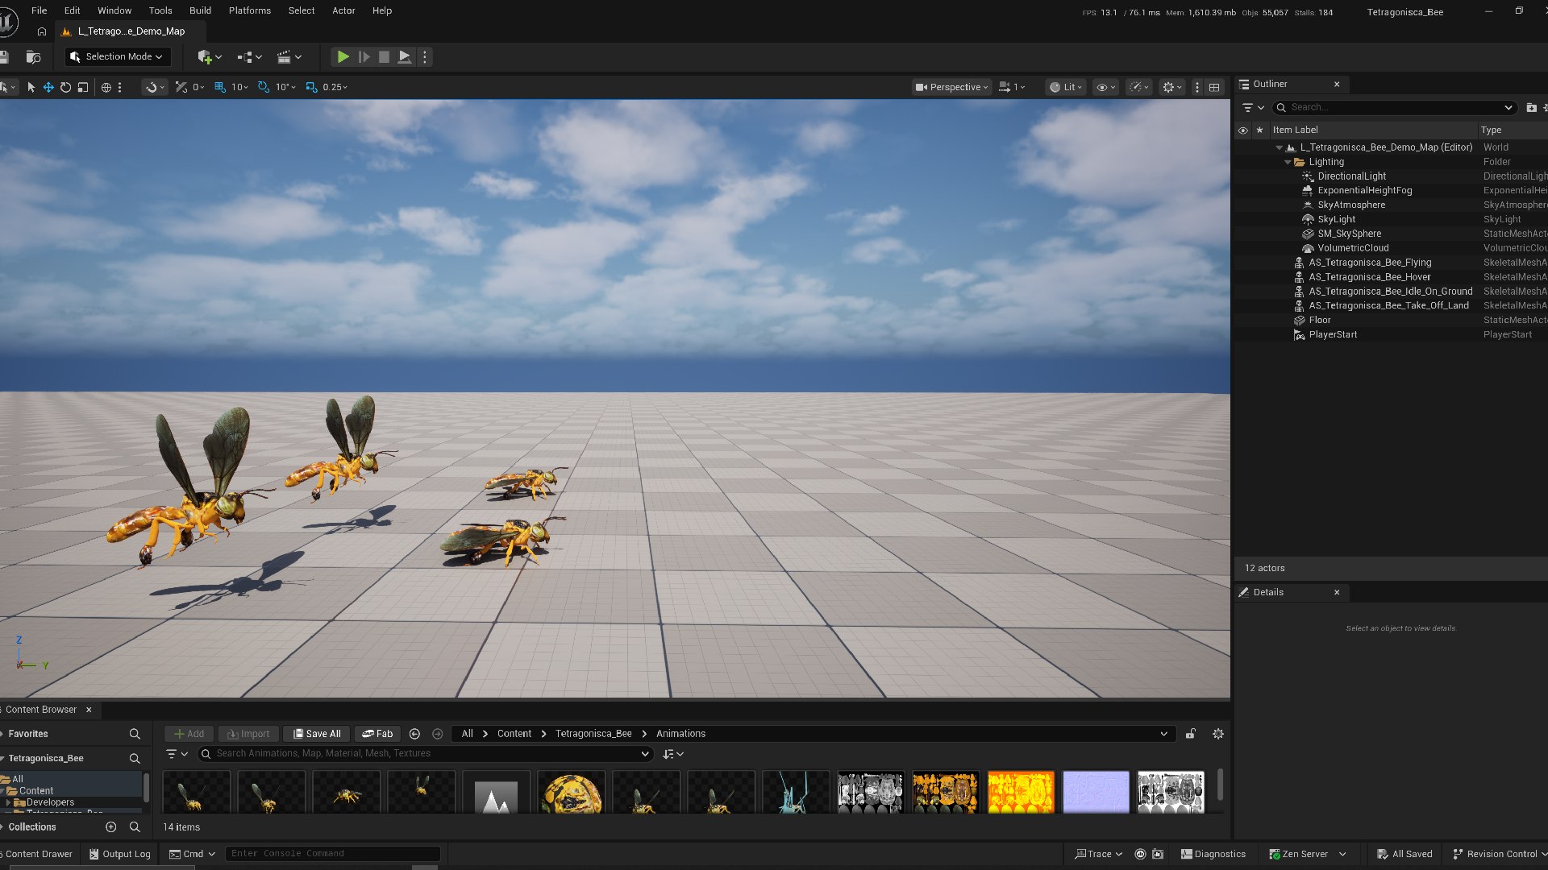The height and width of the screenshot is (870, 1548).
Task: Open the viewport Show flags eye menu
Action: [x=1105, y=87]
